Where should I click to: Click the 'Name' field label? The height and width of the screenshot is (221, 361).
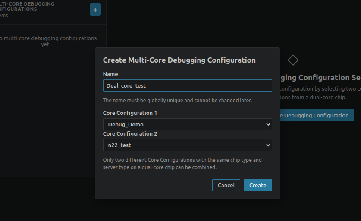[x=110, y=74]
